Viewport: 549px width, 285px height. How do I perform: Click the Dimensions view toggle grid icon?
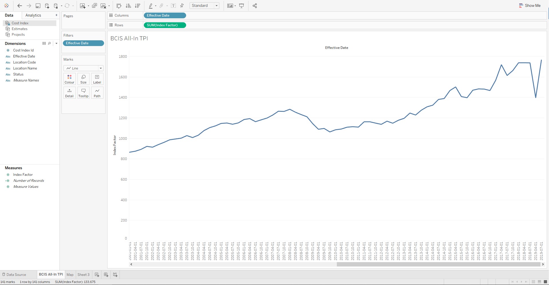(44, 43)
